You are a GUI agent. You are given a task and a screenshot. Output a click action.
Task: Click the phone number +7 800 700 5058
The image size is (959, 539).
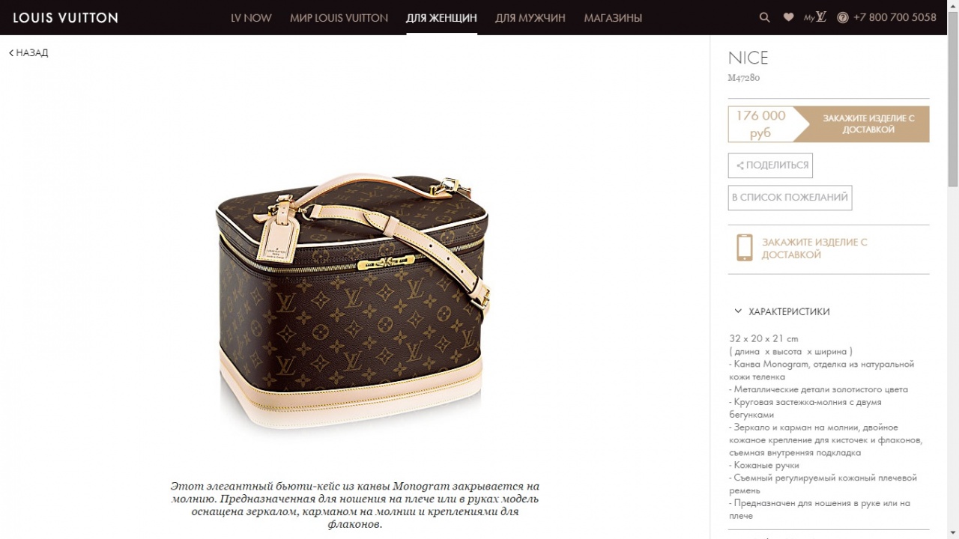tap(895, 17)
